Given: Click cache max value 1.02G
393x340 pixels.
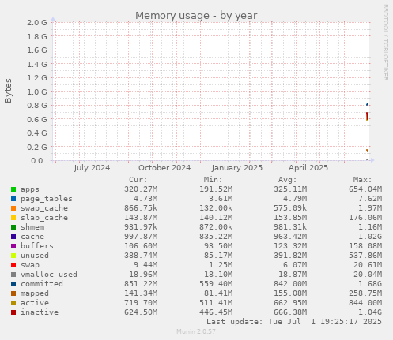Looking at the screenshot, I should pos(370,237).
